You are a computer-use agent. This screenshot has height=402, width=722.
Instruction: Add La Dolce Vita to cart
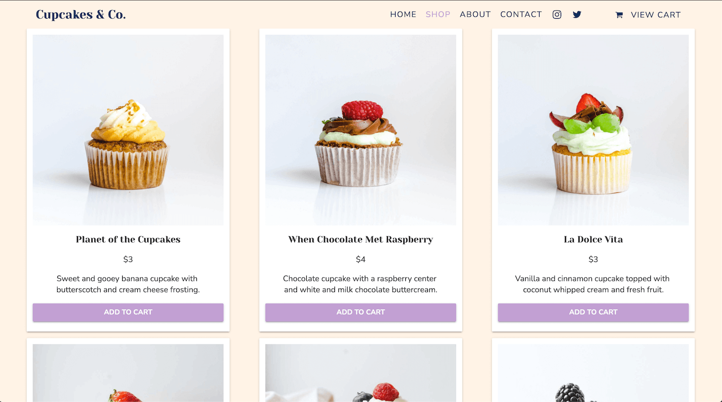(x=593, y=312)
